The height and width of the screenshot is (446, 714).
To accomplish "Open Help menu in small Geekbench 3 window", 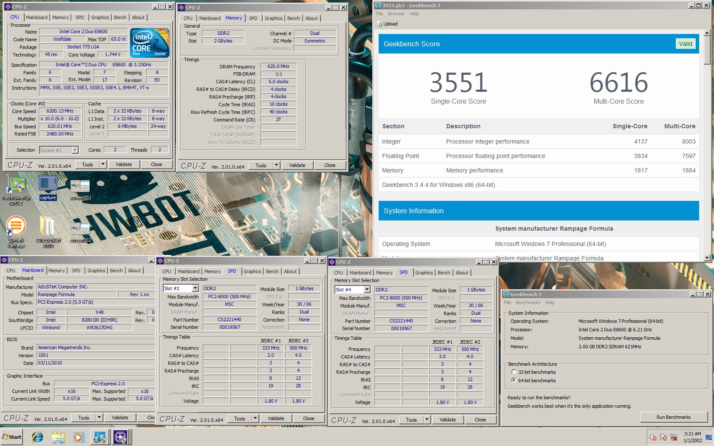I will [550, 302].
